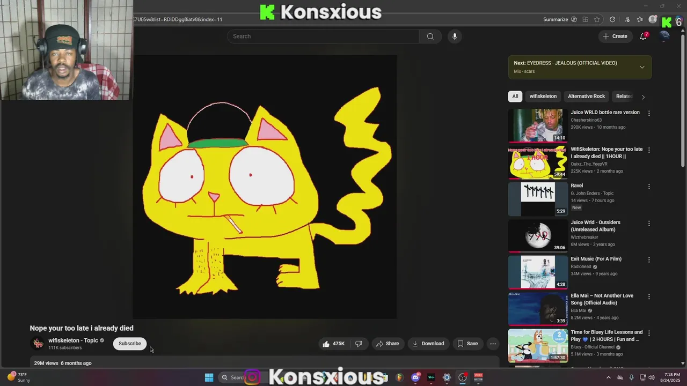This screenshot has height=386, width=687.
Task: Open the volume speaker icon in system tray
Action: [x=651, y=377]
